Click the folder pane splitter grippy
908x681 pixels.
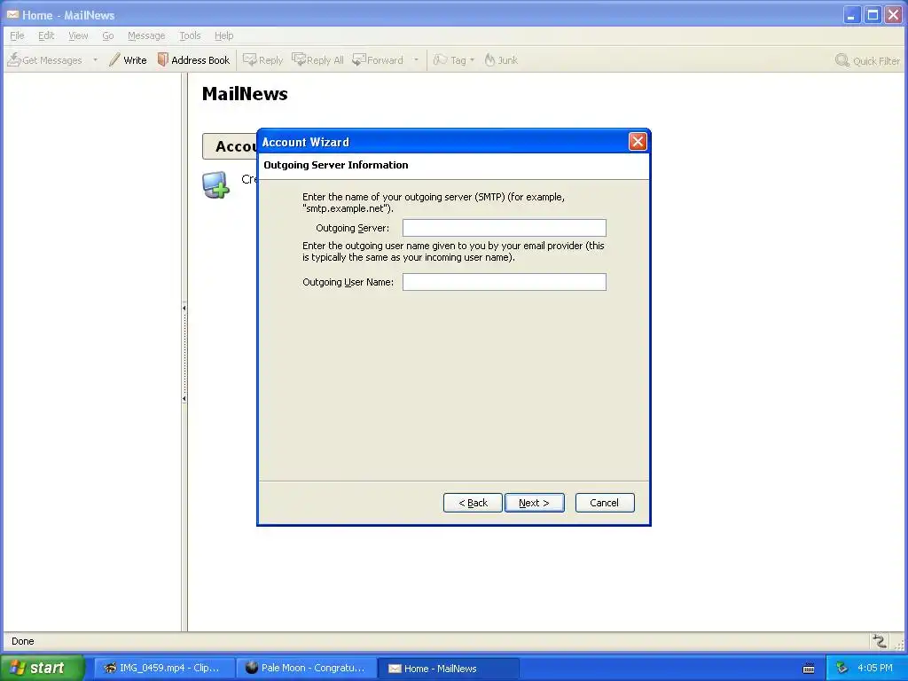pos(184,352)
